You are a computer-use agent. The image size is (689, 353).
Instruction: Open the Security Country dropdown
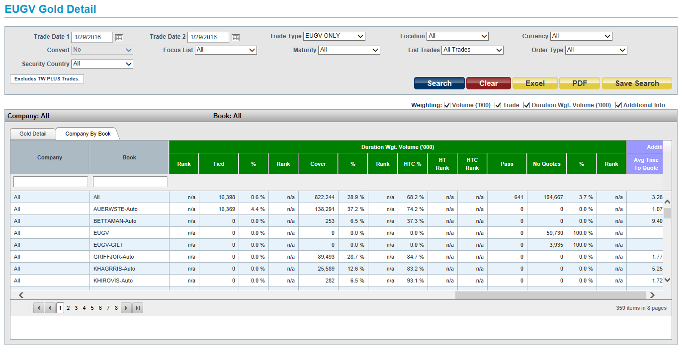click(x=102, y=64)
